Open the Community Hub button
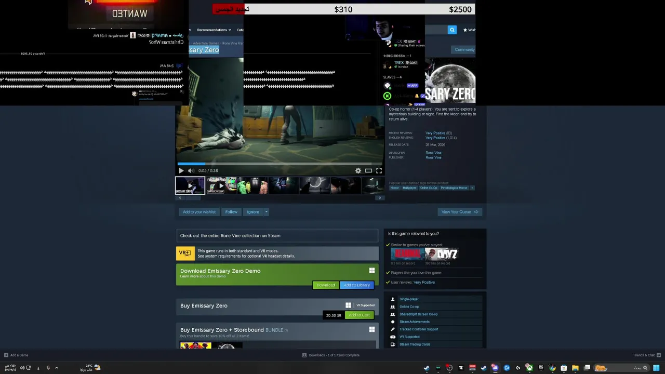Image resolution: width=665 pixels, height=374 pixels. pyautogui.click(x=464, y=50)
